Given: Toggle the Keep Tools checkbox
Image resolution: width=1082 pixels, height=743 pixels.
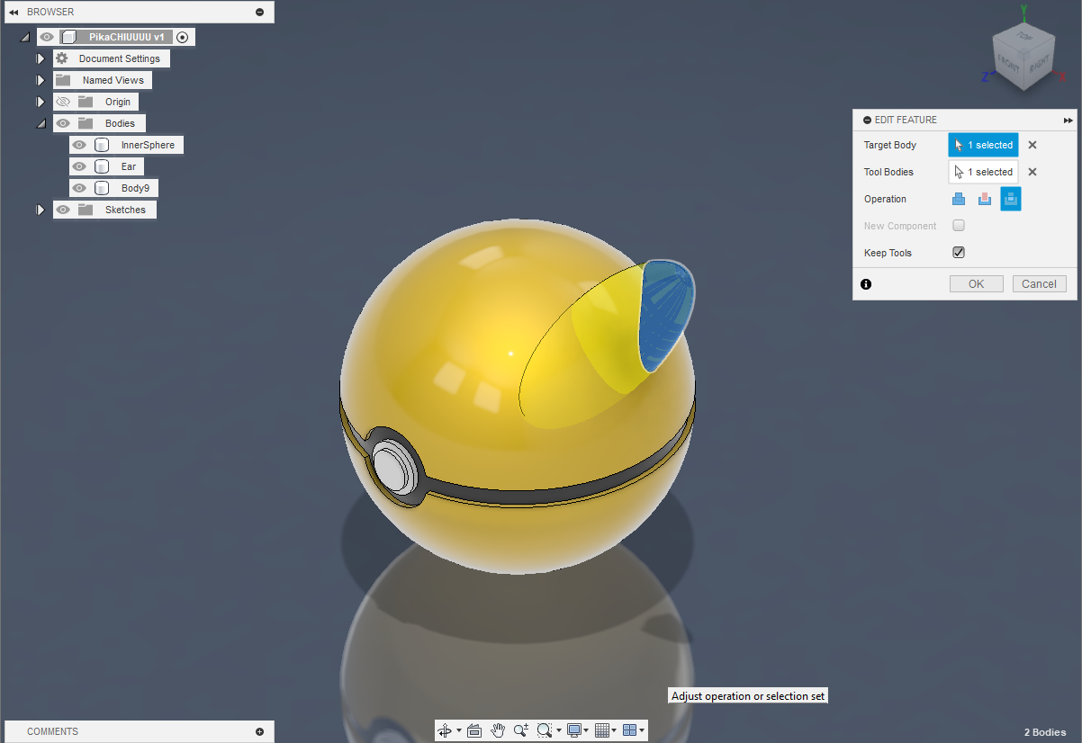Looking at the screenshot, I should [x=959, y=253].
